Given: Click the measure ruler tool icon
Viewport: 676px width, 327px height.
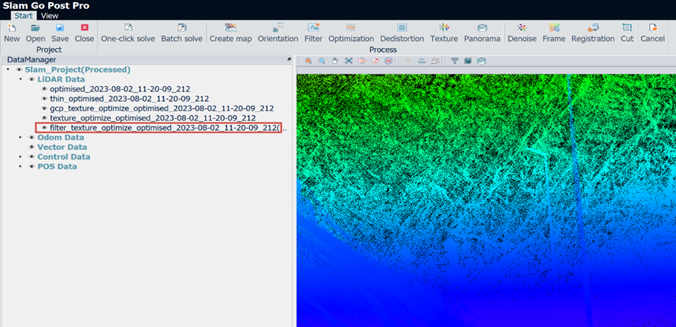Looking at the screenshot, I should pos(422,61).
